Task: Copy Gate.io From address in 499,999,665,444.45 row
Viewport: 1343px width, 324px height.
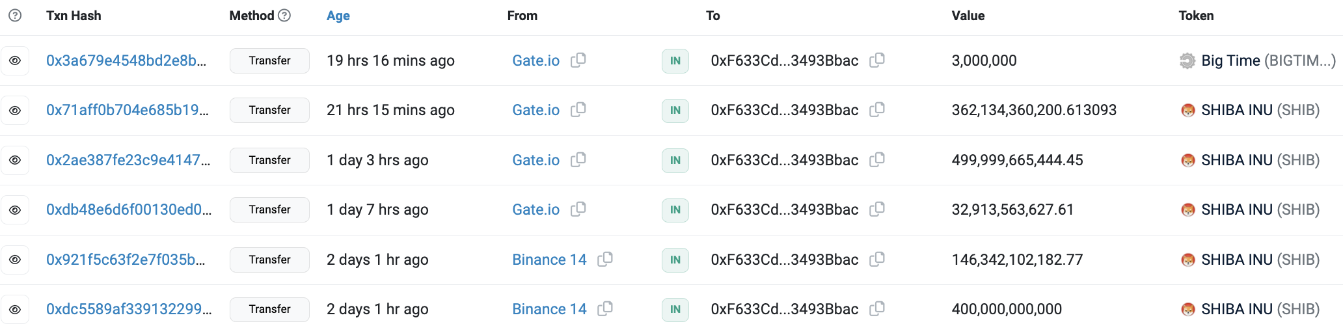Action: tap(578, 160)
